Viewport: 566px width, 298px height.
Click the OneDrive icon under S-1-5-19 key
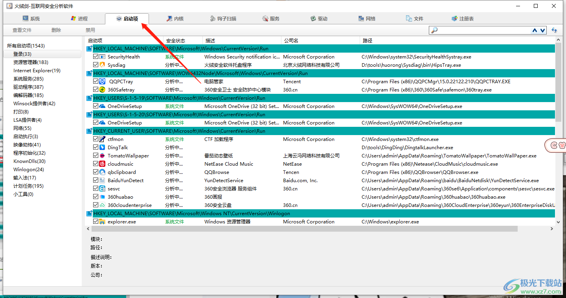click(x=102, y=106)
